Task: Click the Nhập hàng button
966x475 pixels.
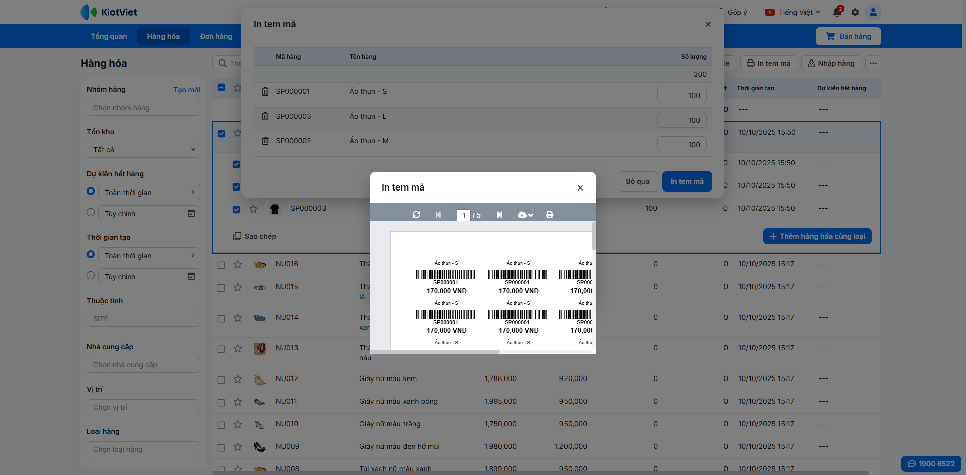Action: (831, 63)
